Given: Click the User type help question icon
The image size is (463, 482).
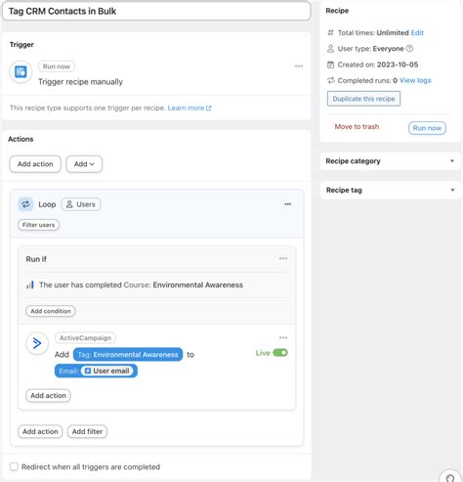Looking at the screenshot, I should (410, 49).
